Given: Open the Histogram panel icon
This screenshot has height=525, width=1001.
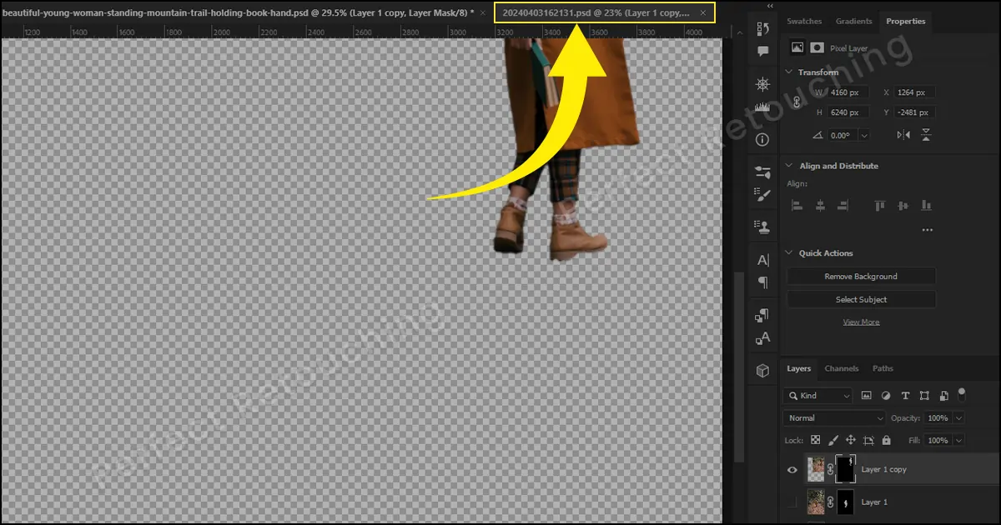Looking at the screenshot, I should (762, 107).
